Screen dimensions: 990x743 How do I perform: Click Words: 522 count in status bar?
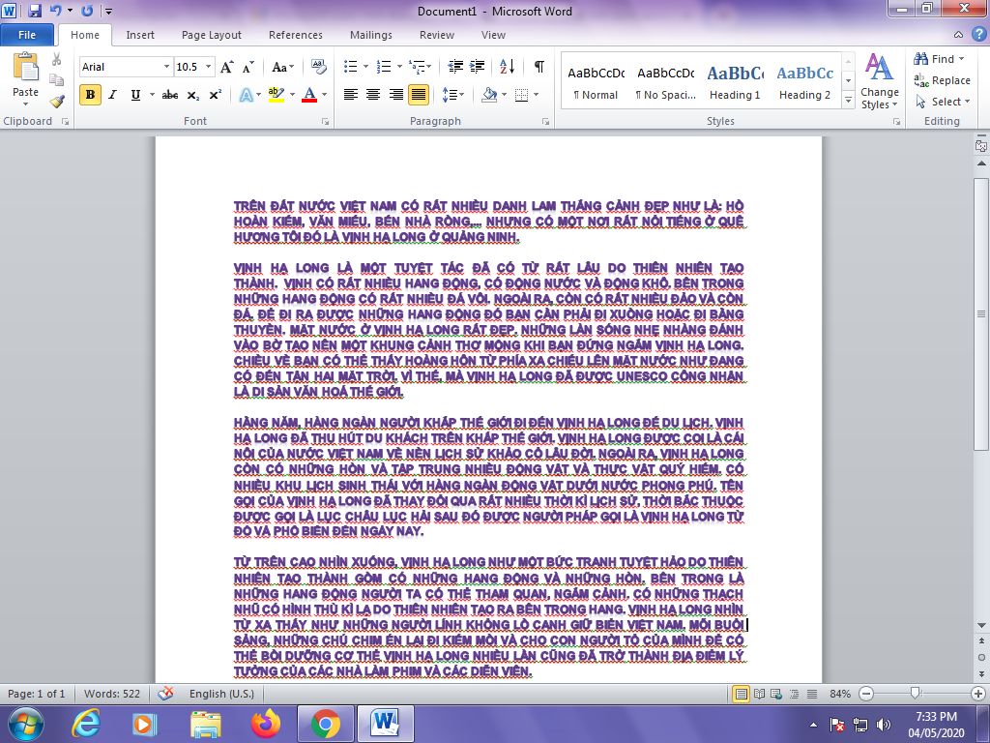tap(112, 694)
